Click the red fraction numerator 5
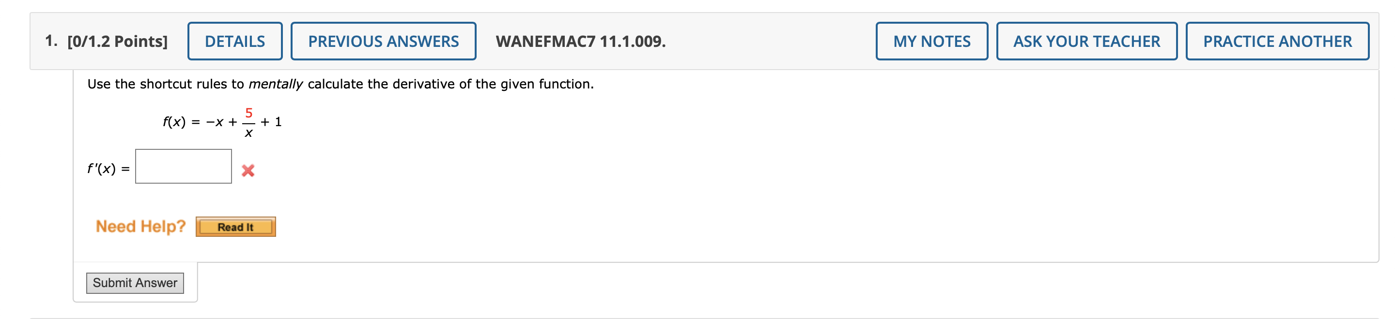The image size is (1395, 319). [x=248, y=113]
